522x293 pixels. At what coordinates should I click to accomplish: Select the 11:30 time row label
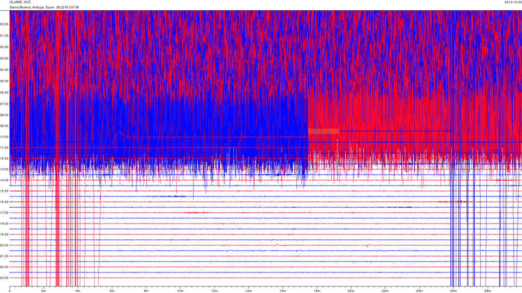[x=4, y=148]
